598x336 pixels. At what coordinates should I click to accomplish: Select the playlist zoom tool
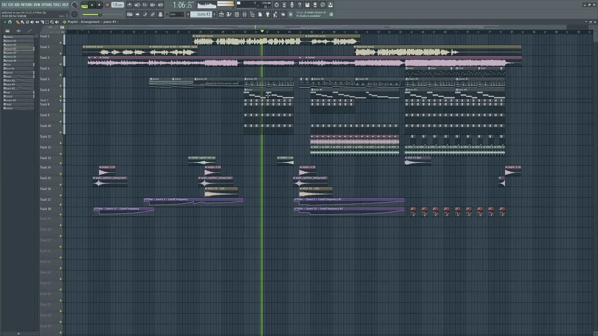(52, 22)
